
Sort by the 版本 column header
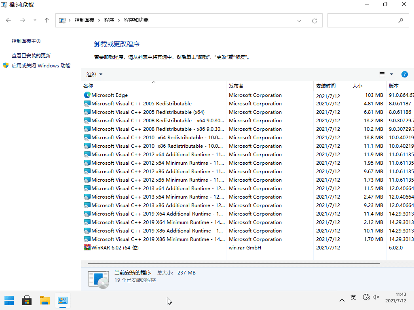(x=400, y=86)
